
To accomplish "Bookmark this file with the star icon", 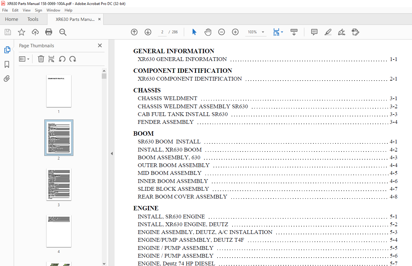I will coord(22,32).
